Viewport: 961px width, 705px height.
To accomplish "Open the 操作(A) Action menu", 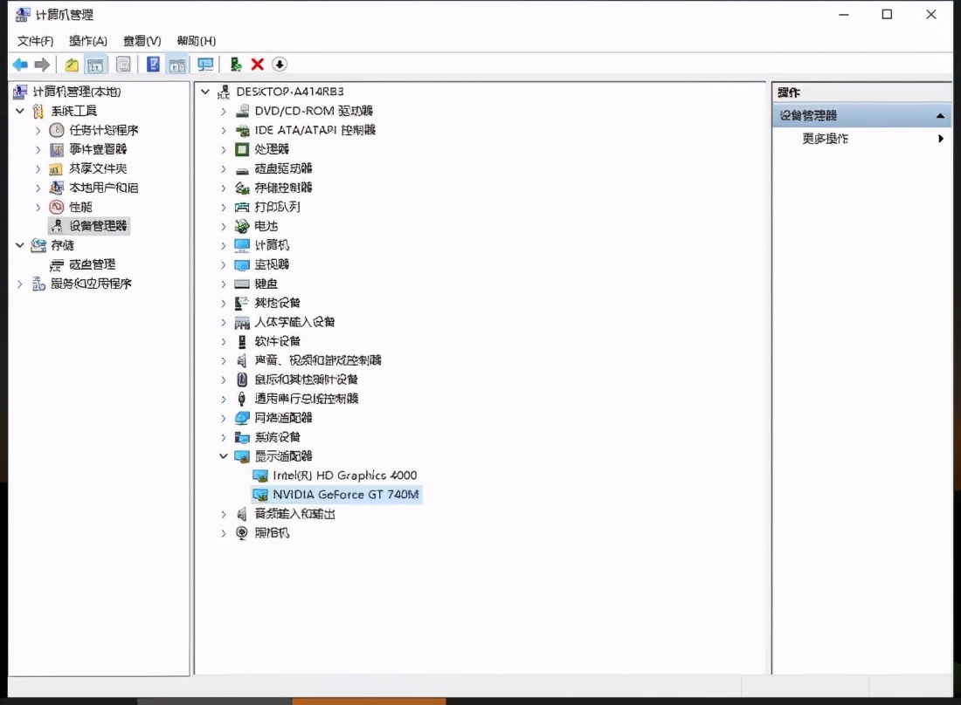I will click(88, 41).
